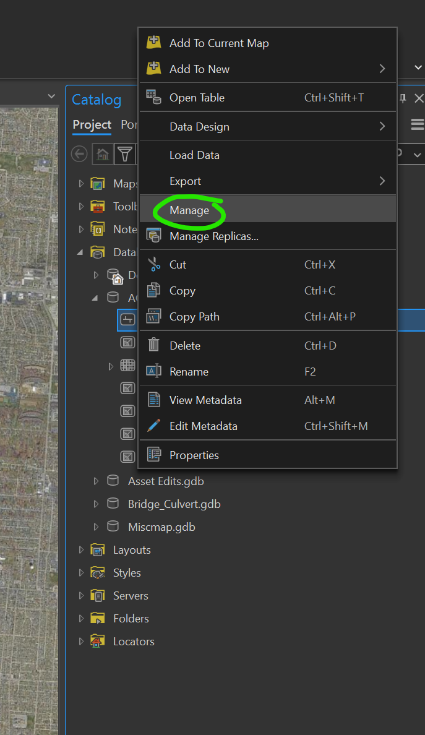This screenshot has width=425, height=735.
Task: Click the raster dataset icon below the selection
Action: click(x=127, y=342)
